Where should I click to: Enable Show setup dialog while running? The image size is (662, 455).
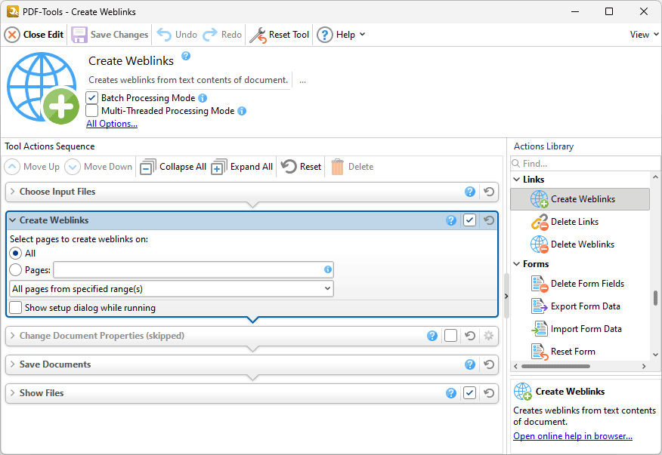16,308
